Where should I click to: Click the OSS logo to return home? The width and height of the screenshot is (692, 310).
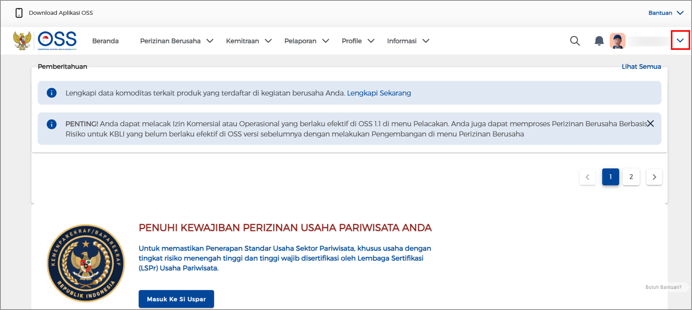click(x=57, y=40)
